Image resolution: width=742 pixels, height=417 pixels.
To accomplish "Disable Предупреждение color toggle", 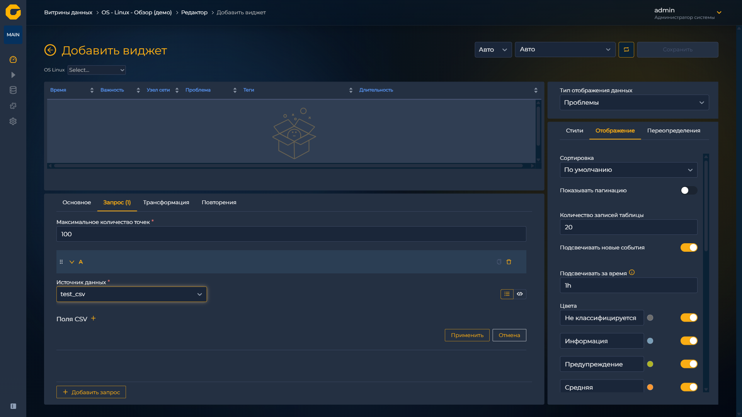I will [x=689, y=364].
